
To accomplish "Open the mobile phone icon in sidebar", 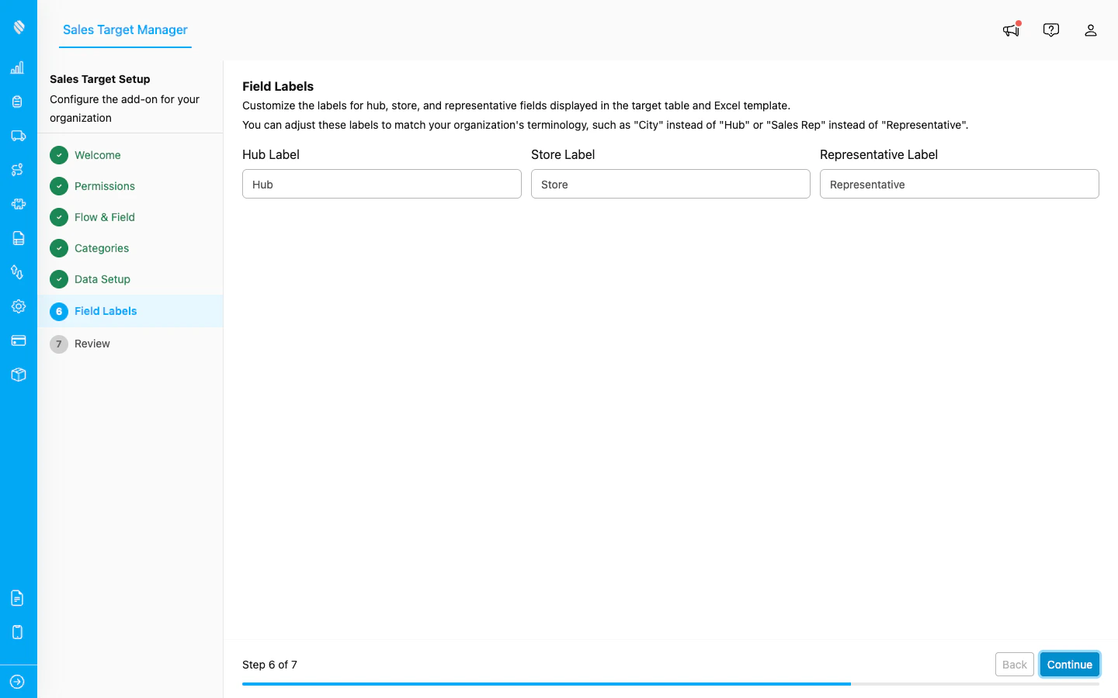I will [18, 632].
